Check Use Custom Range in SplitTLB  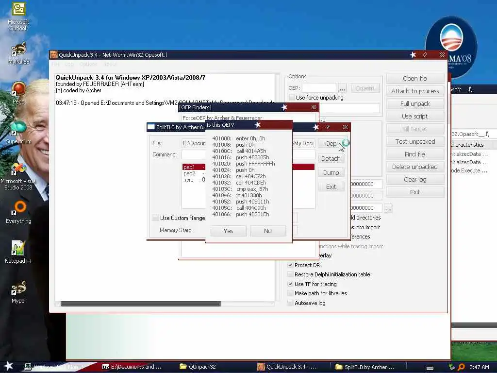click(155, 218)
